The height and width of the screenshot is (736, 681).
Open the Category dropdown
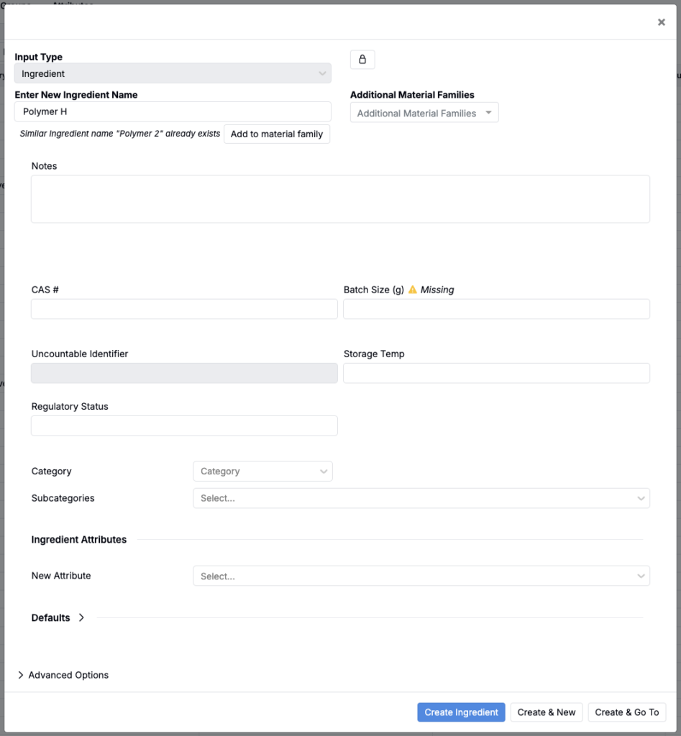click(262, 471)
